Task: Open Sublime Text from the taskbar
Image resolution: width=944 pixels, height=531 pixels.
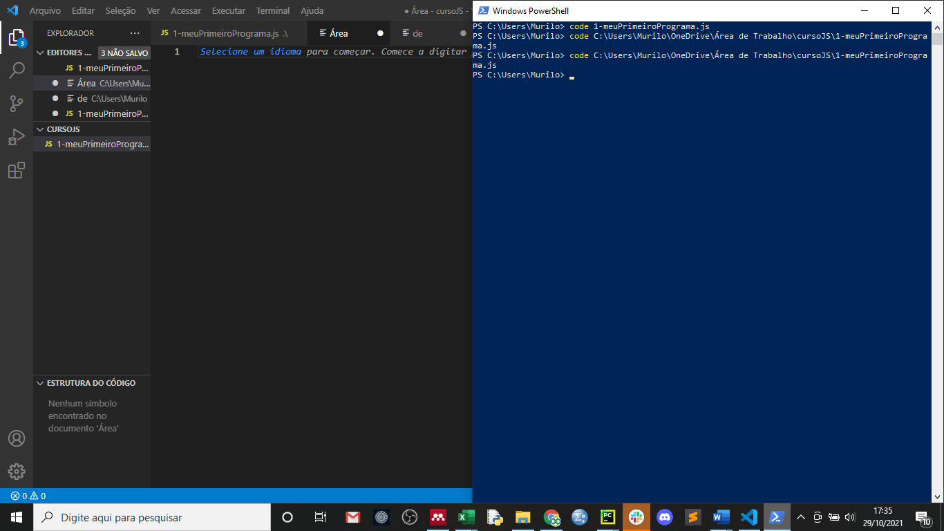Action: 692,517
